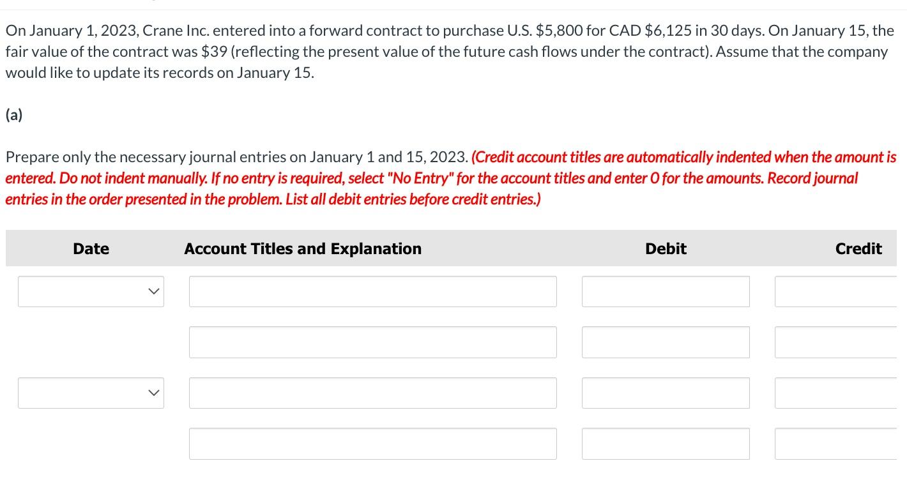Activate the fourth row Debit amount box
The height and width of the screenshot is (484, 907).
[666, 444]
